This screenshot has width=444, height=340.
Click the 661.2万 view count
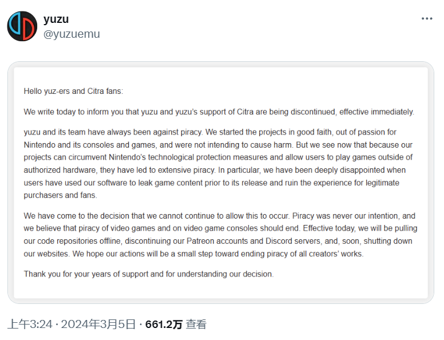164,325
